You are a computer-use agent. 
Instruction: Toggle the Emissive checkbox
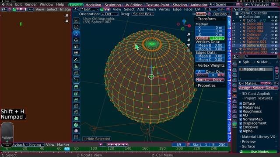(x=241, y=127)
